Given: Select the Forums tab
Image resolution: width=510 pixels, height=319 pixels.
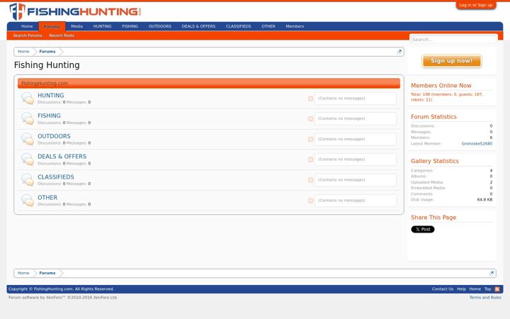Looking at the screenshot, I should click(x=52, y=26).
